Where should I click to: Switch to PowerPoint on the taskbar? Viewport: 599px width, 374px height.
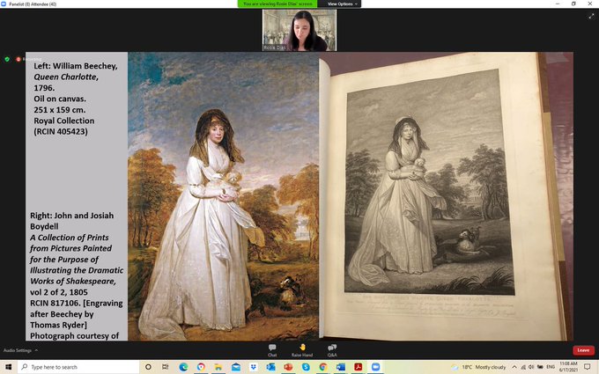[288, 367]
